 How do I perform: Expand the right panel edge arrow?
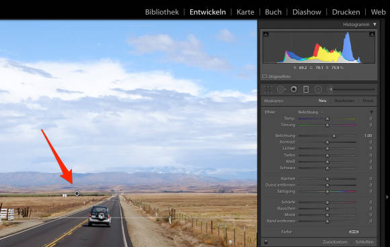coord(387,197)
